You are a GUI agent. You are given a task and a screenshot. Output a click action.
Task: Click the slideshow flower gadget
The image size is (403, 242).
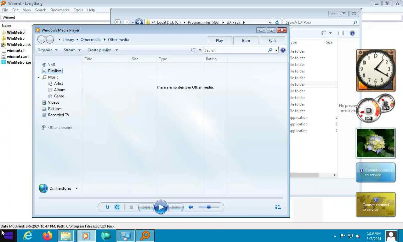376,143
